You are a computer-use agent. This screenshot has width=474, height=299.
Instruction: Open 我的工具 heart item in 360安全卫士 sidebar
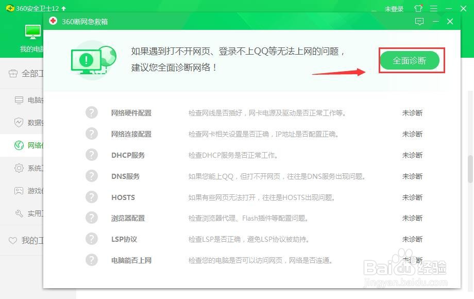26,241
